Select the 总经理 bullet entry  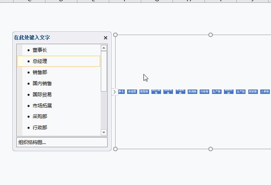click(x=59, y=61)
